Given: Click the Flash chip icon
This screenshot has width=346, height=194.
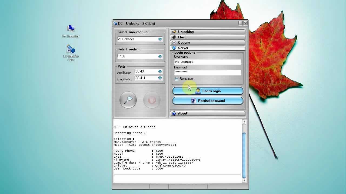Looking at the screenshot, I should tap(174, 37).
